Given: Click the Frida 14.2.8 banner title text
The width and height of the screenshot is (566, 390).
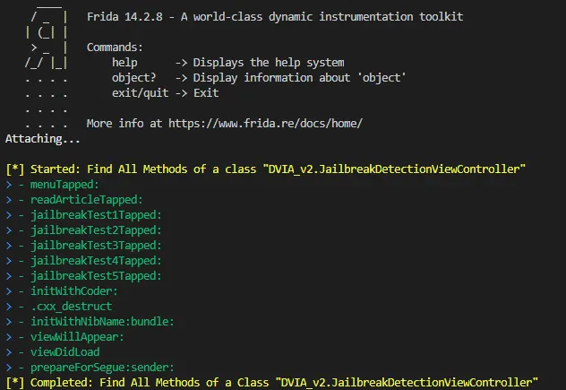Looking at the screenshot, I should pos(275,17).
